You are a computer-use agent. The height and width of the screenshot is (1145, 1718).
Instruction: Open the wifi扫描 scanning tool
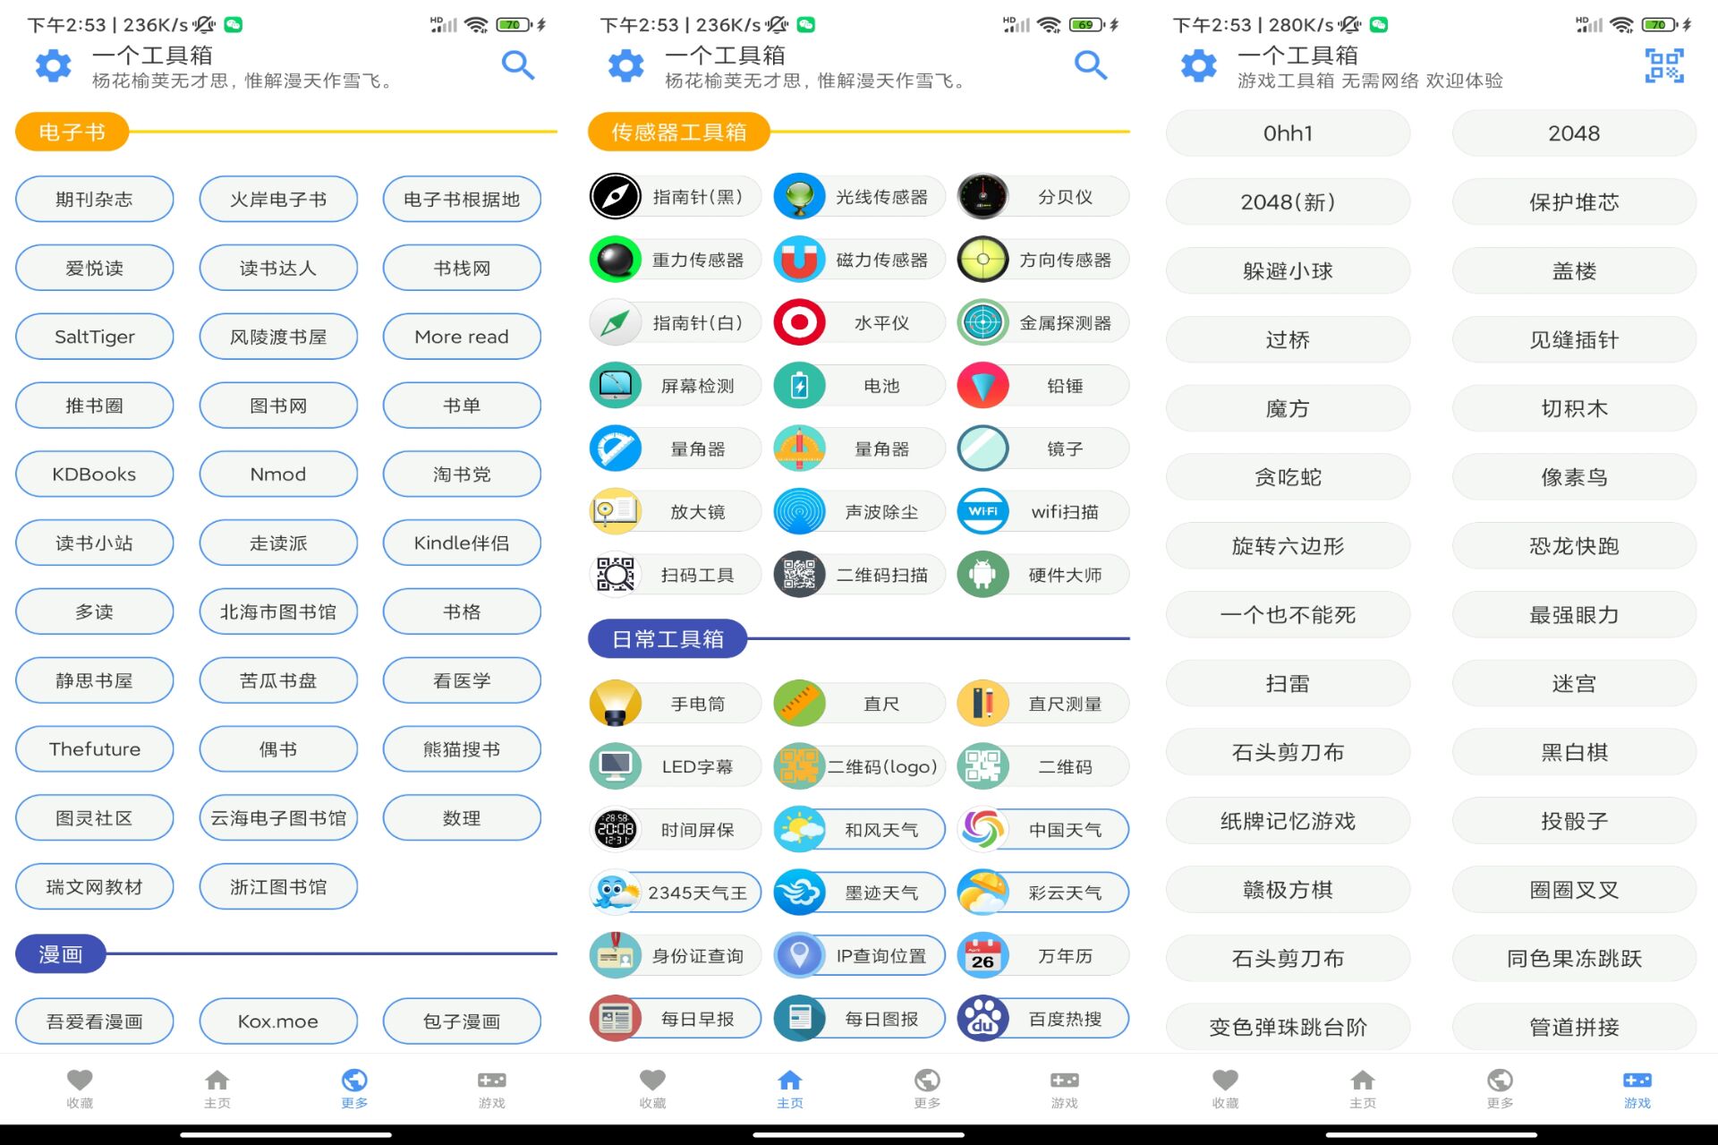1041,511
